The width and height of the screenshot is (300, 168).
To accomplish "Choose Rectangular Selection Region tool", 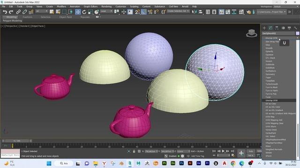I will coord(64,12).
